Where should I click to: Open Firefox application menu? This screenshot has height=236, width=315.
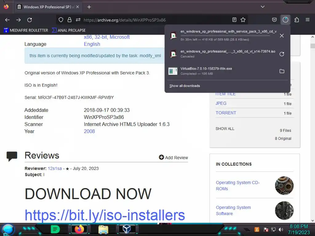click(308, 20)
